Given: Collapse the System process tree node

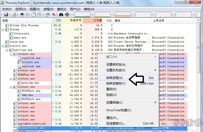Looking at the screenshot, I should [x=3, y=30].
